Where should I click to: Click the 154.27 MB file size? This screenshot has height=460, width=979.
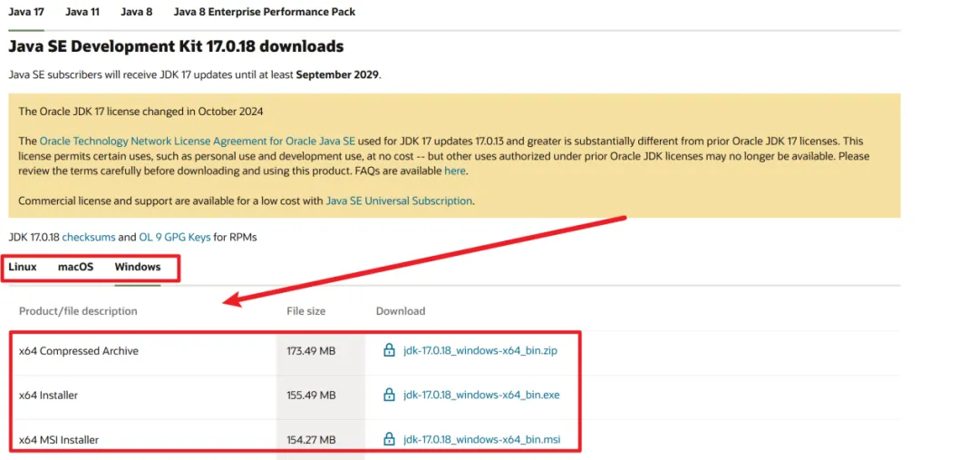point(311,440)
